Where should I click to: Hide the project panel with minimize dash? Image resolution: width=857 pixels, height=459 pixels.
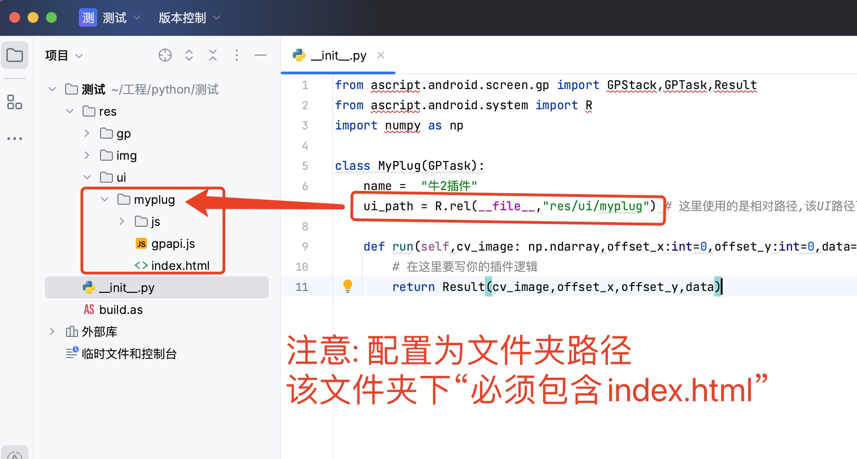tap(261, 55)
